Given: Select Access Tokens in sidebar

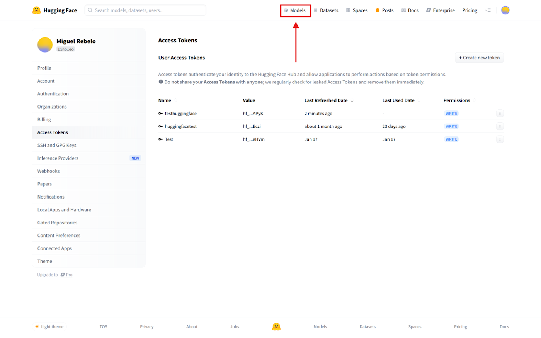Looking at the screenshot, I should click(x=89, y=132).
